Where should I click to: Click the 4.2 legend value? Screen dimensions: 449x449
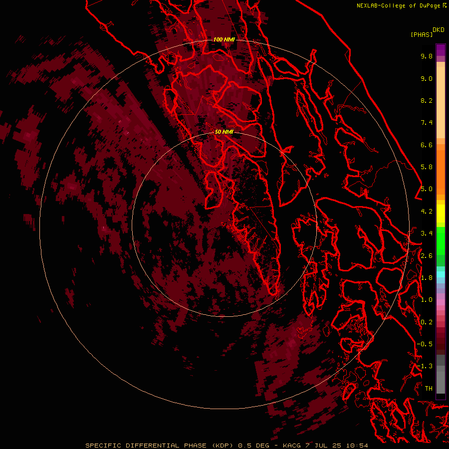coord(427,212)
